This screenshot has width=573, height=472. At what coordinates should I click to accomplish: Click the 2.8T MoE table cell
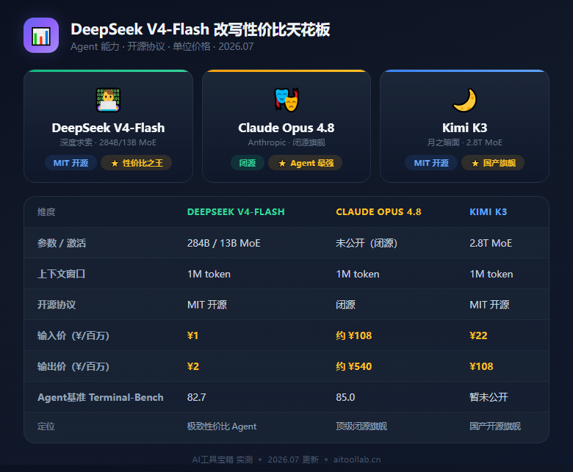pyautogui.click(x=491, y=243)
